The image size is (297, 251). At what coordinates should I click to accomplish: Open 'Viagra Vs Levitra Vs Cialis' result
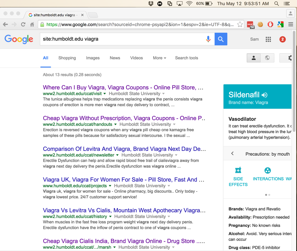click(124, 211)
